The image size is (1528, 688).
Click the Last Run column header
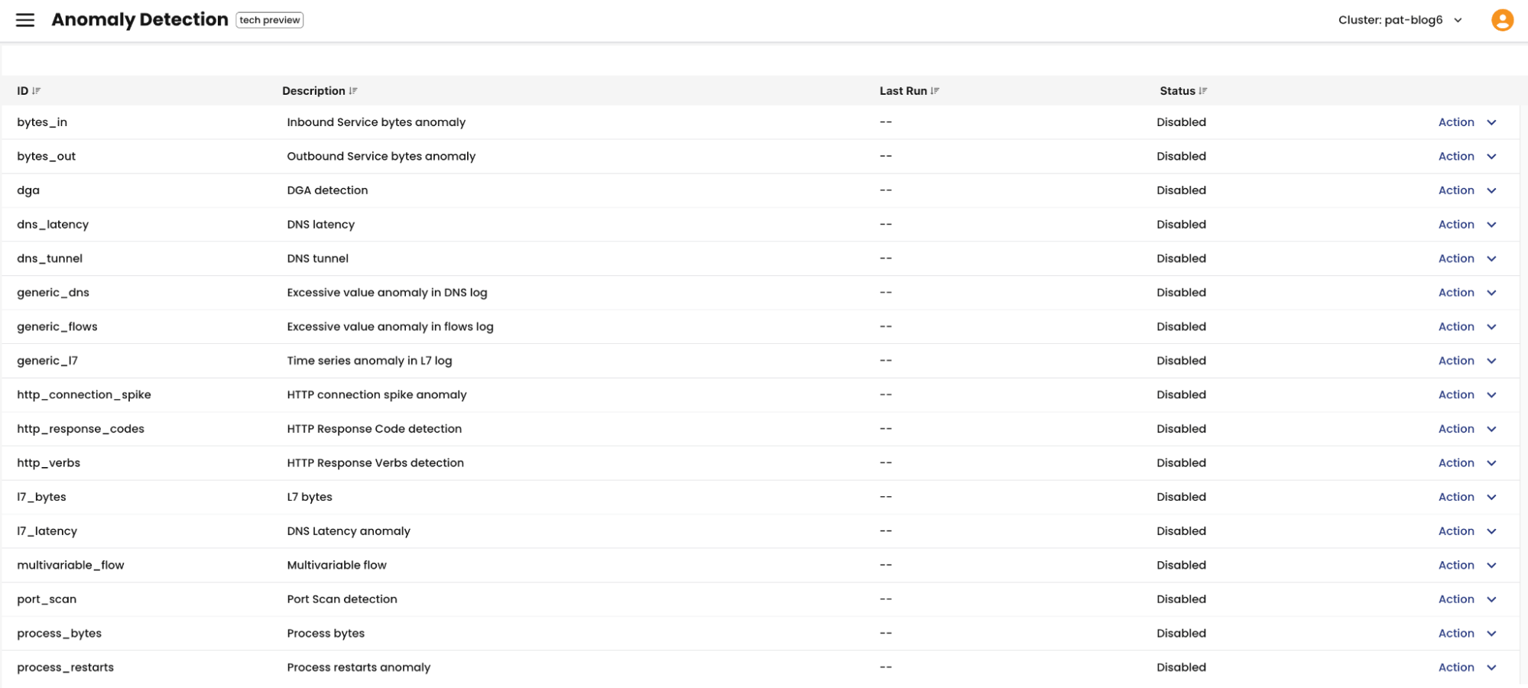pos(903,91)
